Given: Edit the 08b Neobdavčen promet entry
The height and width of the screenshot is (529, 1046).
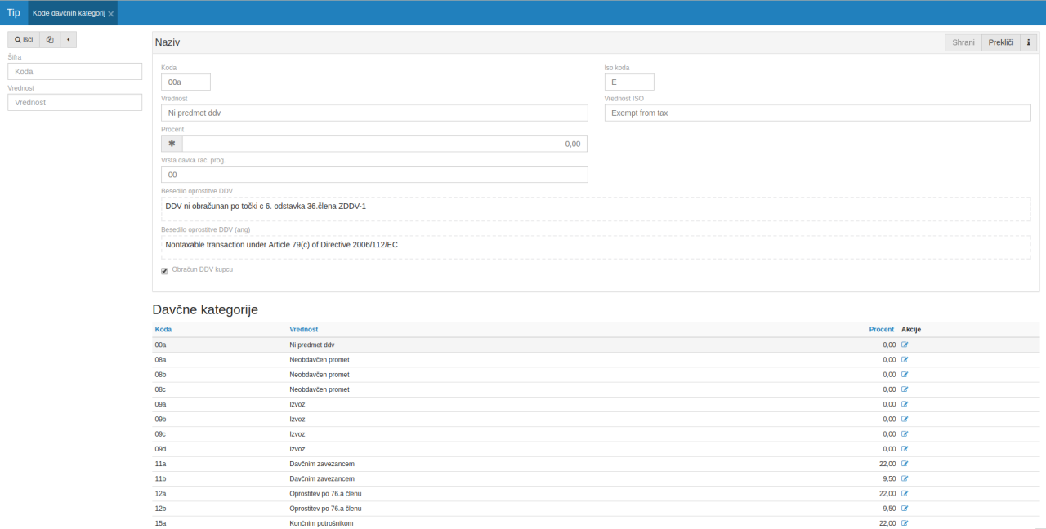Looking at the screenshot, I should tap(905, 375).
